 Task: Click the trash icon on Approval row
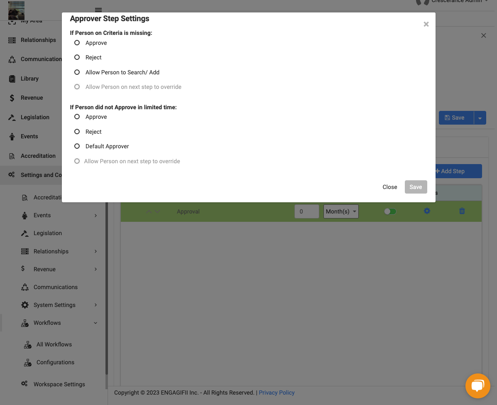tap(462, 211)
